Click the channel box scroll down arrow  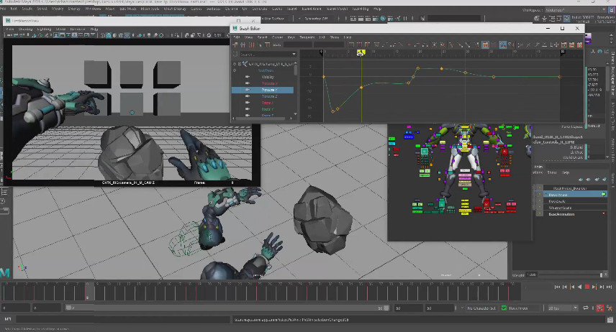[x=607, y=157]
